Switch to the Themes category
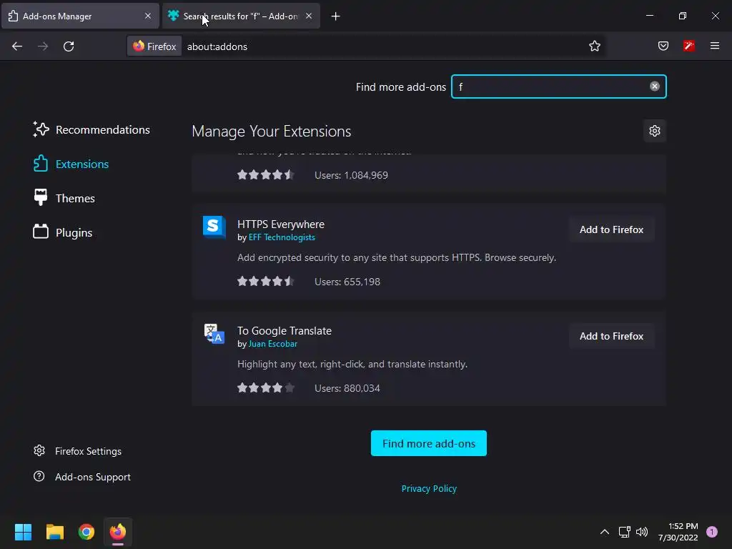The height and width of the screenshot is (549, 732). [64, 198]
